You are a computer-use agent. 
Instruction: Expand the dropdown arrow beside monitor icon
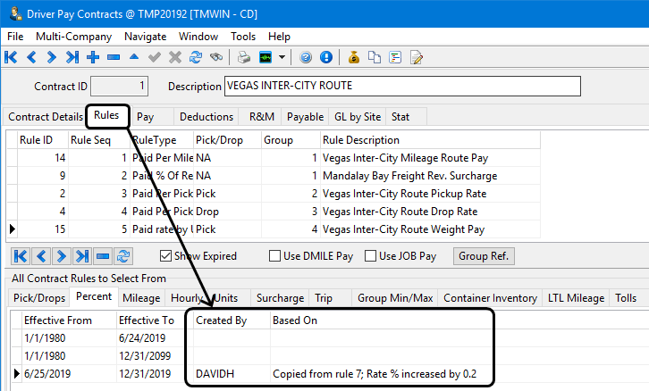[x=282, y=57]
